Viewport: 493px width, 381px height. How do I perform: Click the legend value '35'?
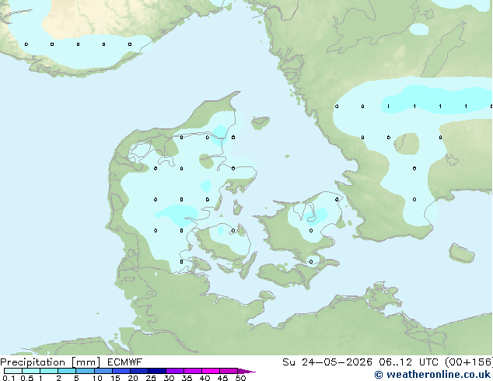[187, 378]
